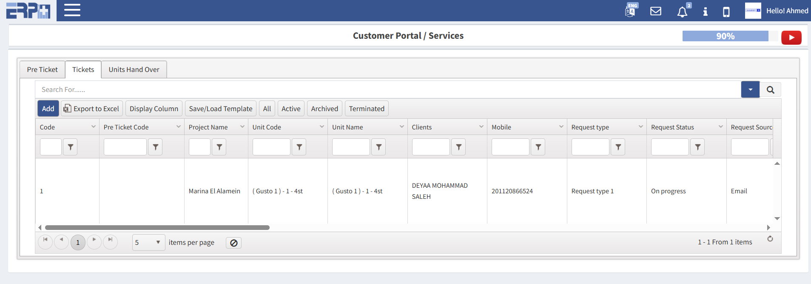Open the Clients column header menu
The image size is (811, 284).
tap(481, 127)
